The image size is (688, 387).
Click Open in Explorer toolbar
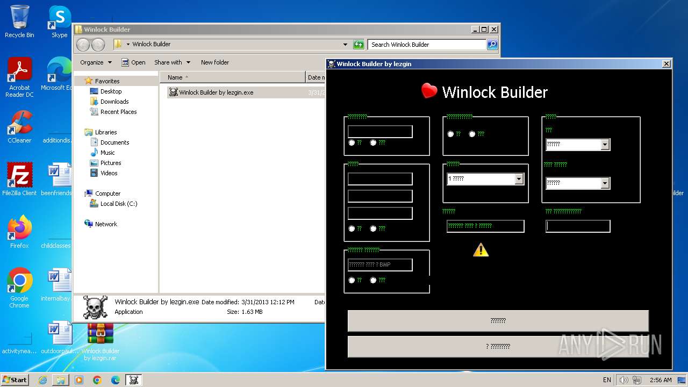133,62
